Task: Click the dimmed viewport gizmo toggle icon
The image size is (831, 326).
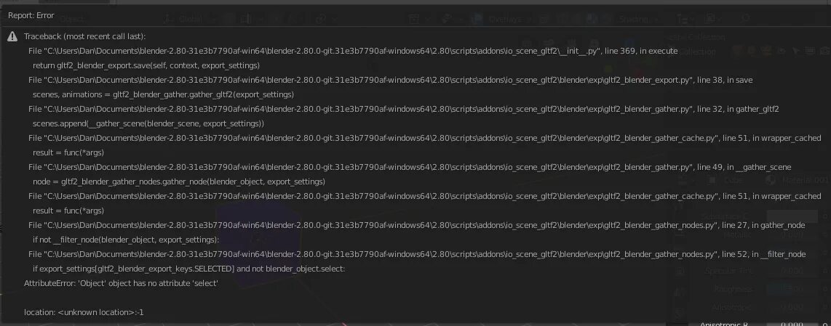Action: [x=447, y=19]
